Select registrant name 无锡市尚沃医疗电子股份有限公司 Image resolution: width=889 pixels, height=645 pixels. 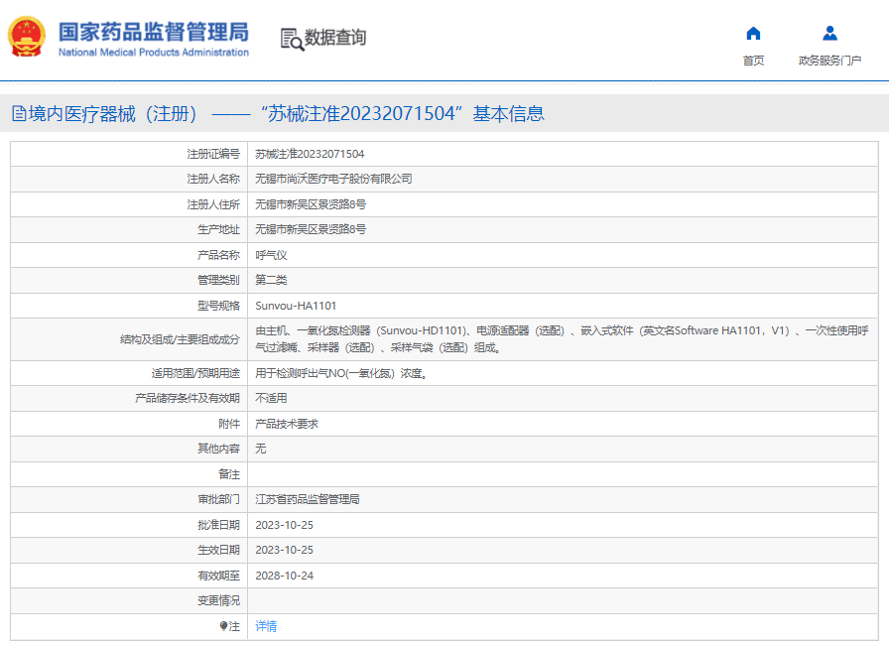pyautogui.click(x=333, y=179)
